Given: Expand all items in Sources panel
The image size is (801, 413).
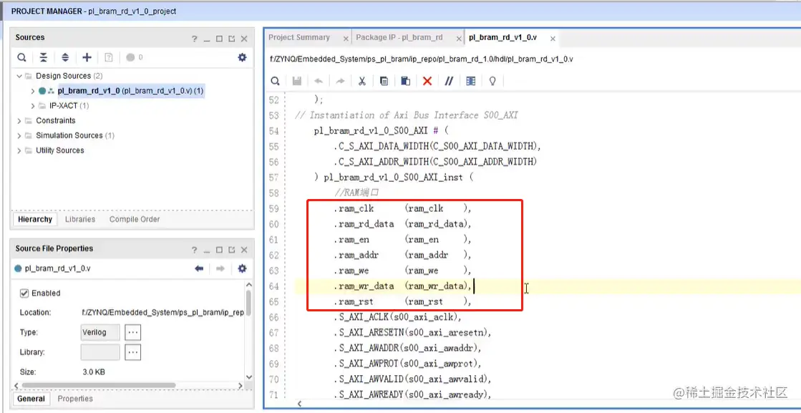Looking at the screenshot, I should pyautogui.click(x=65, y=57).
